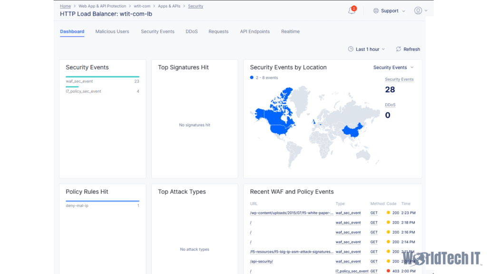487x274 pixels.
Task: Click the Support globe icon
Action: click(x=376, y=10)
